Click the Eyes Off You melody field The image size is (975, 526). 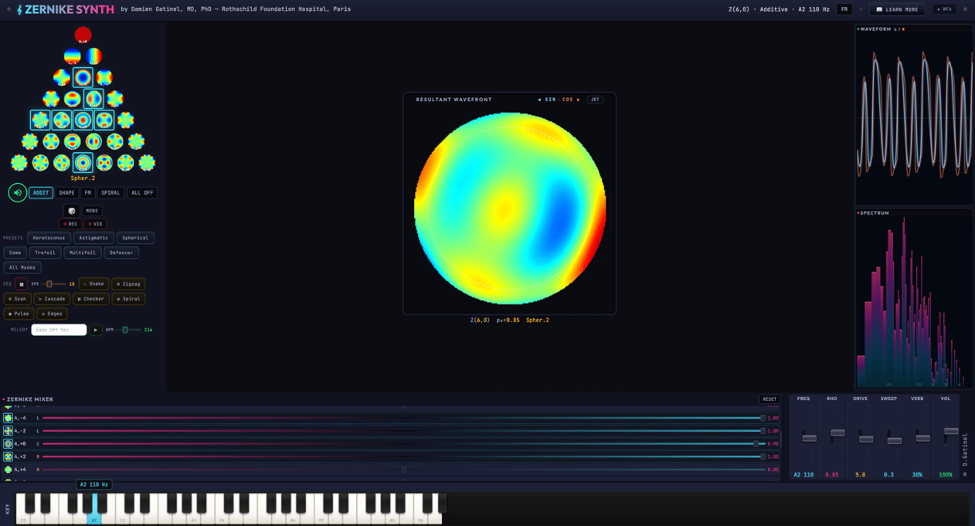[x=58, y=329]
